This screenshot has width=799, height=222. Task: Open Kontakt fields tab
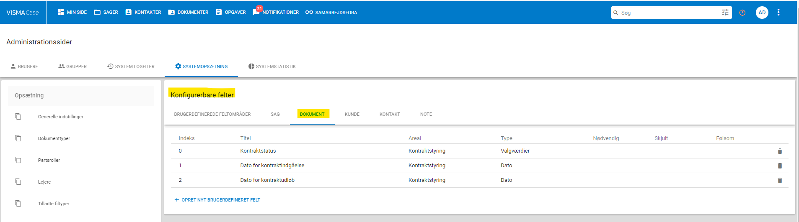[x=390, y=114]
